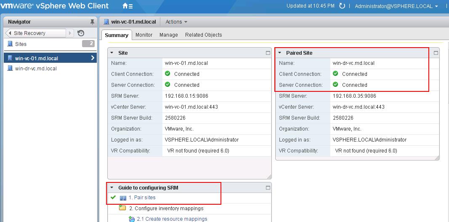Open 2.1 Create resource mappings link
Image resolution: width=449 pixels, height=222 pixels.
(x=172, y=219)
